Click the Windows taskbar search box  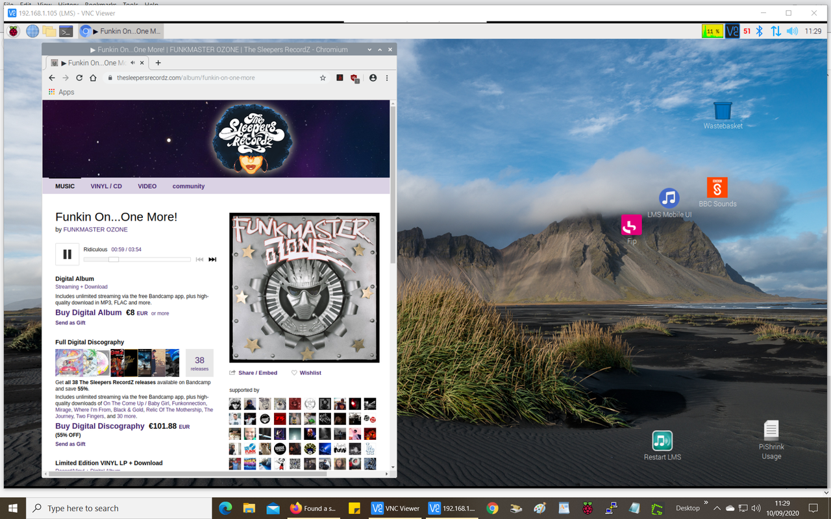pos(119,508)
